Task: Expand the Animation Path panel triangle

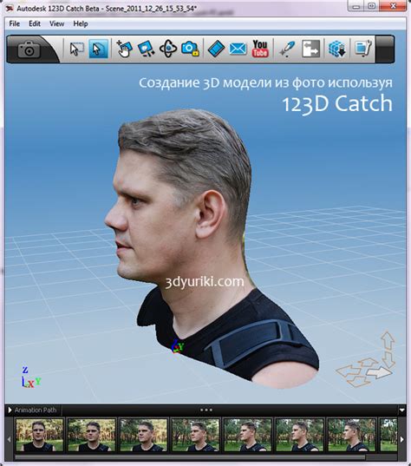Action: (x=10, y=410)
